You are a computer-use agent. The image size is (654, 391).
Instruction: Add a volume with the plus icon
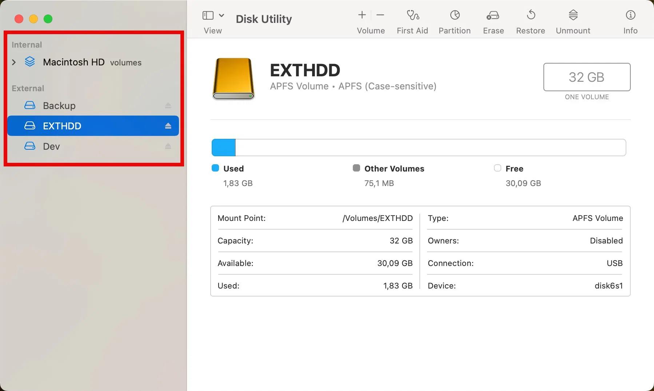pos(362,15)
